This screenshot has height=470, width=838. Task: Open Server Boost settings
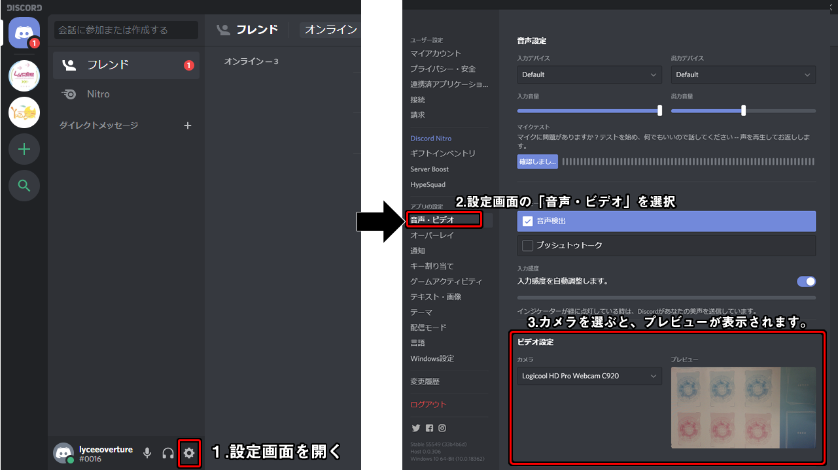pos(430,169)
